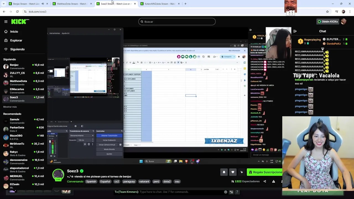Click the help question mark in chat bar
Image resolution: width=354 pixels, height=199 pixels.
pos(237,192)
